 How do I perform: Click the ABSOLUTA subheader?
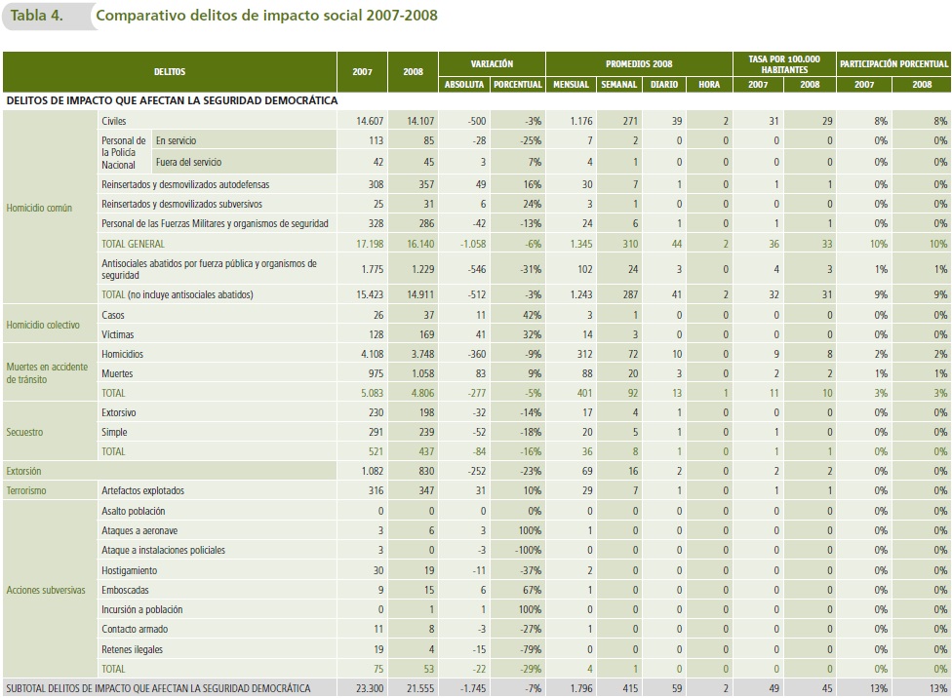(464, 85)
